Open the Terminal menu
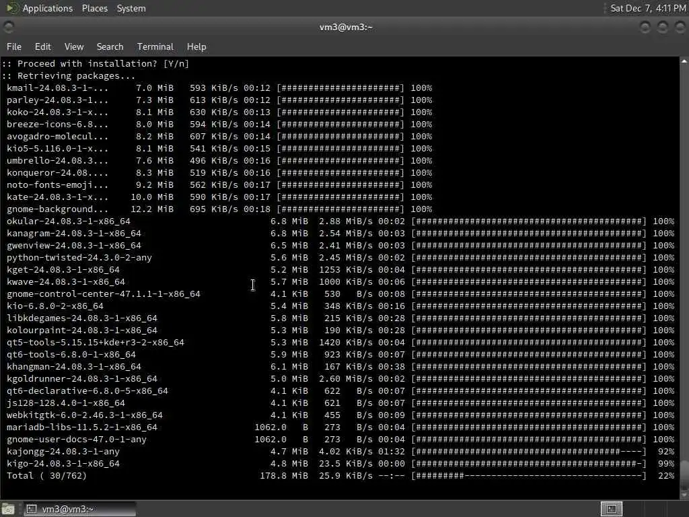 (155, 46)
